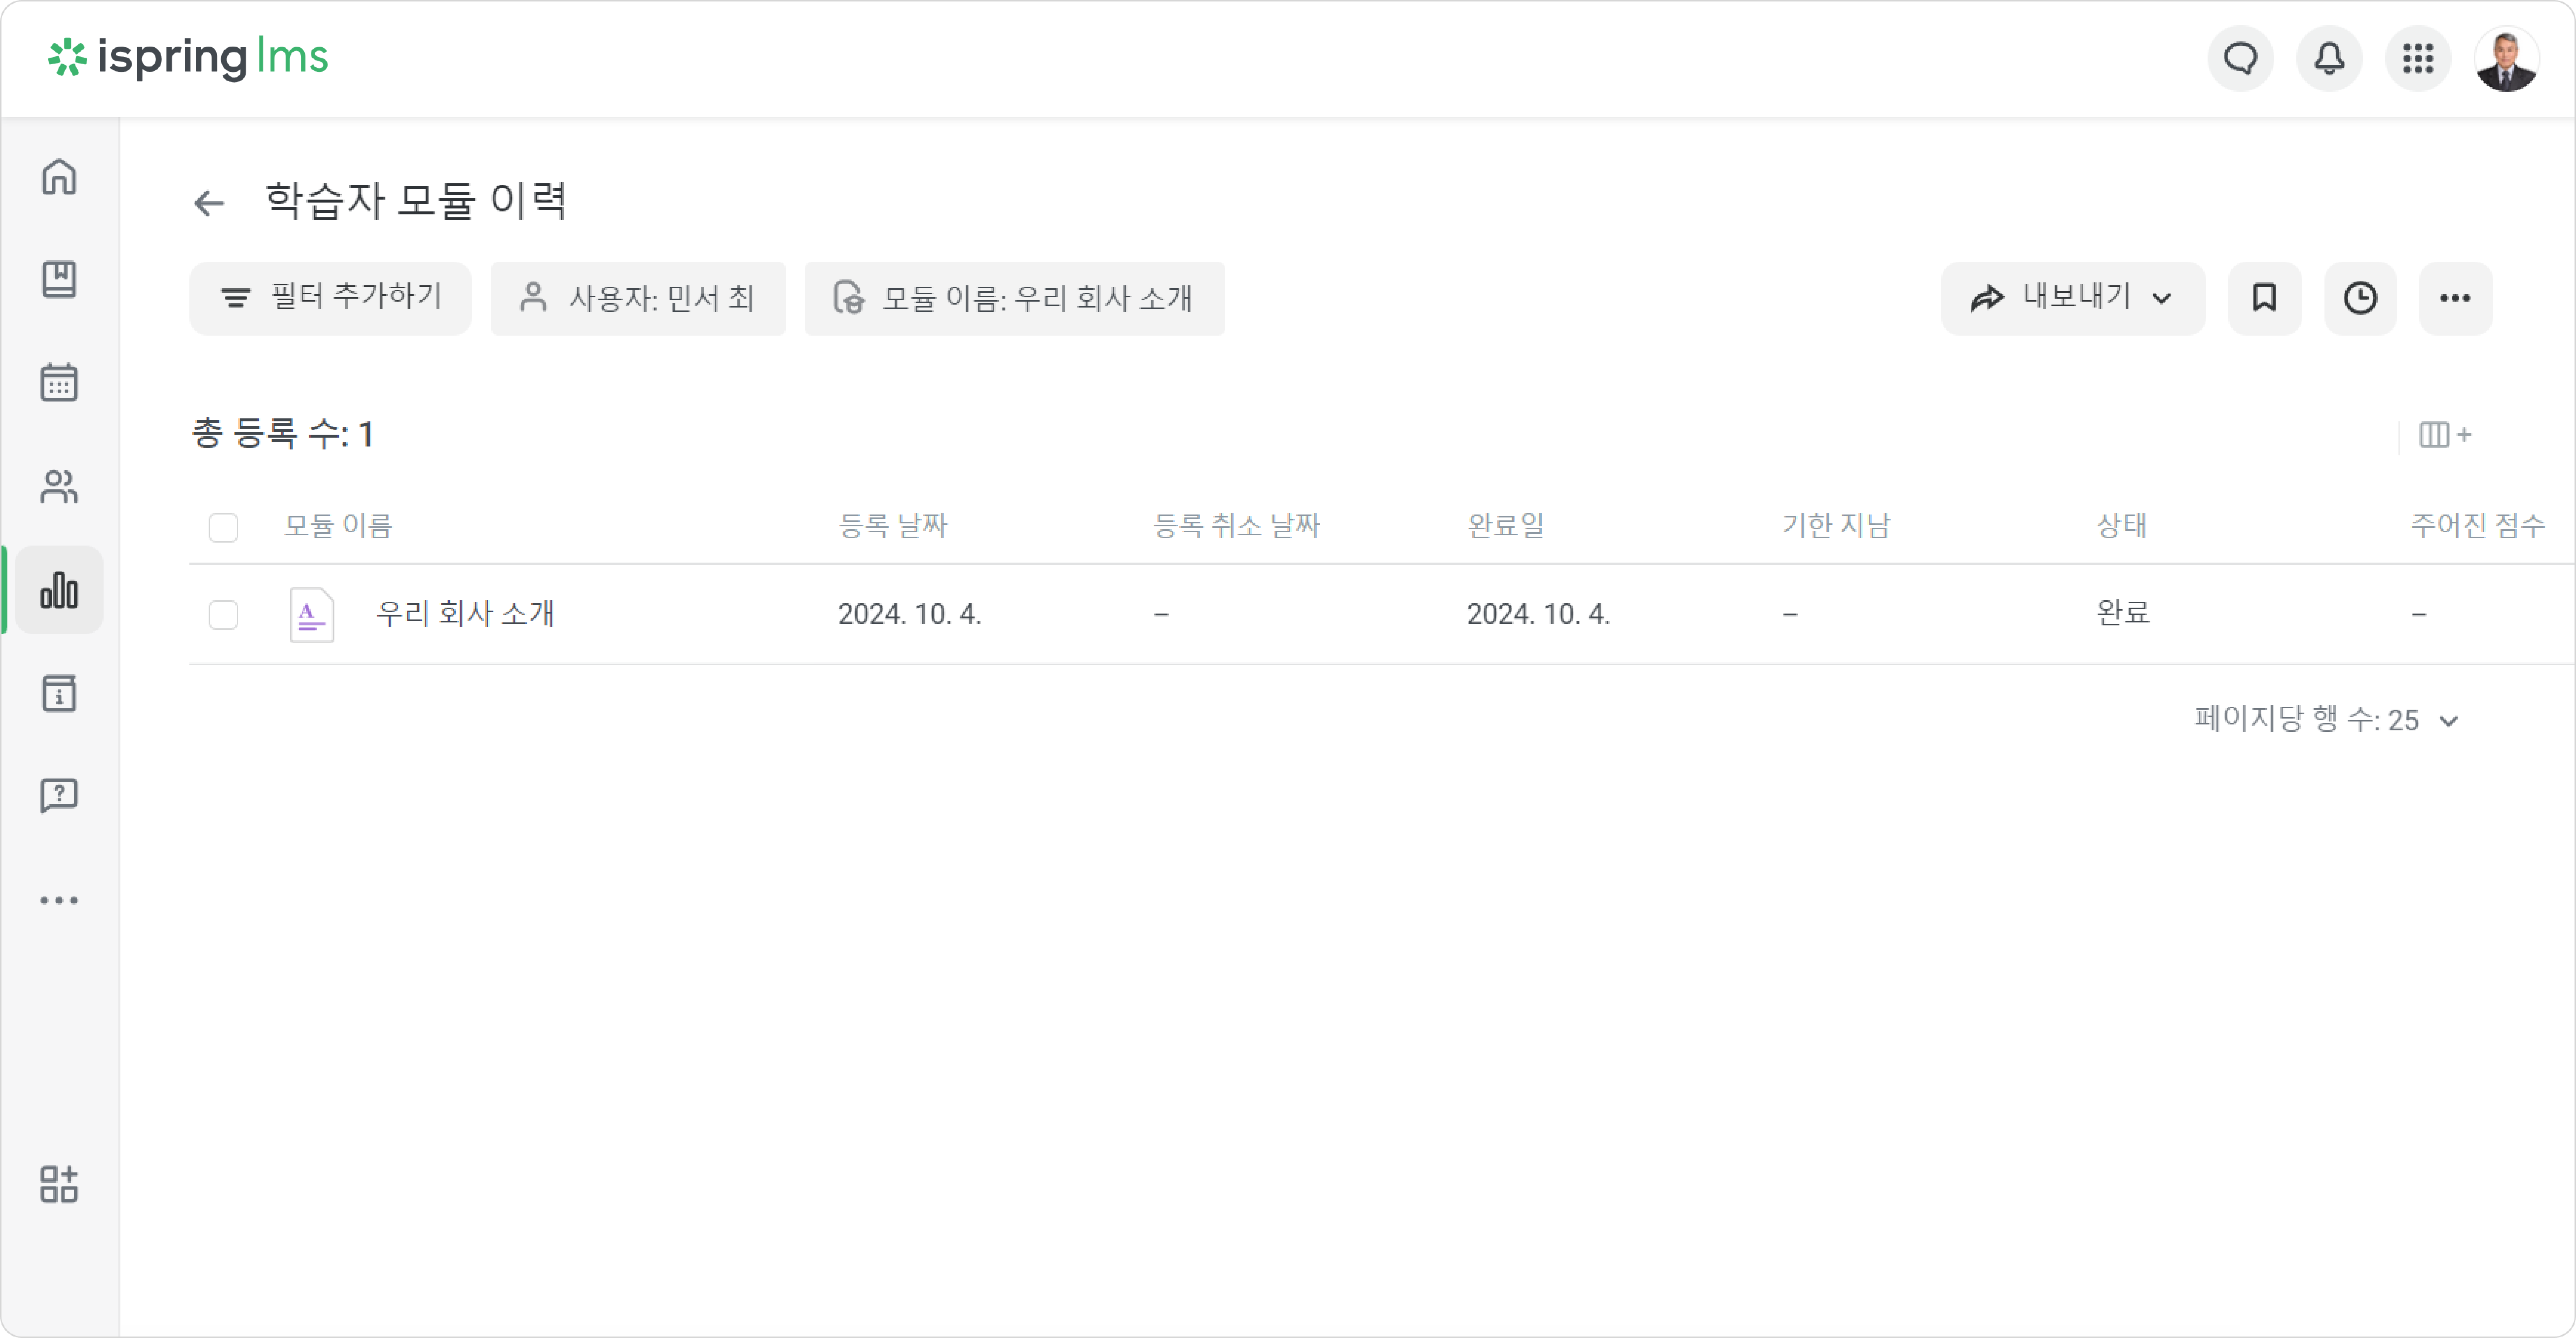Open the calendar icon in sidebar
This screenshot has width=2576, height=1338.
[x=59, y=383]
